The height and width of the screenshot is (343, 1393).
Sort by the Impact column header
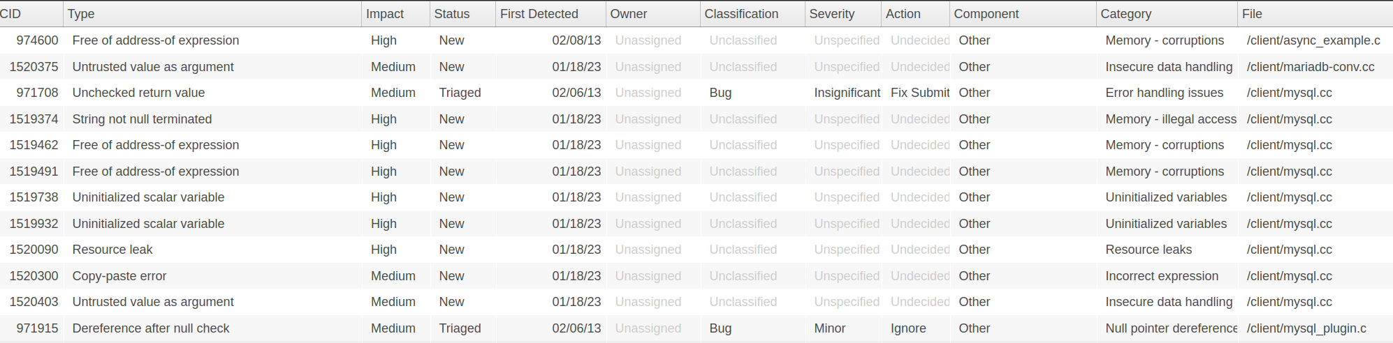pyautogui.click(x=385, y=14)
